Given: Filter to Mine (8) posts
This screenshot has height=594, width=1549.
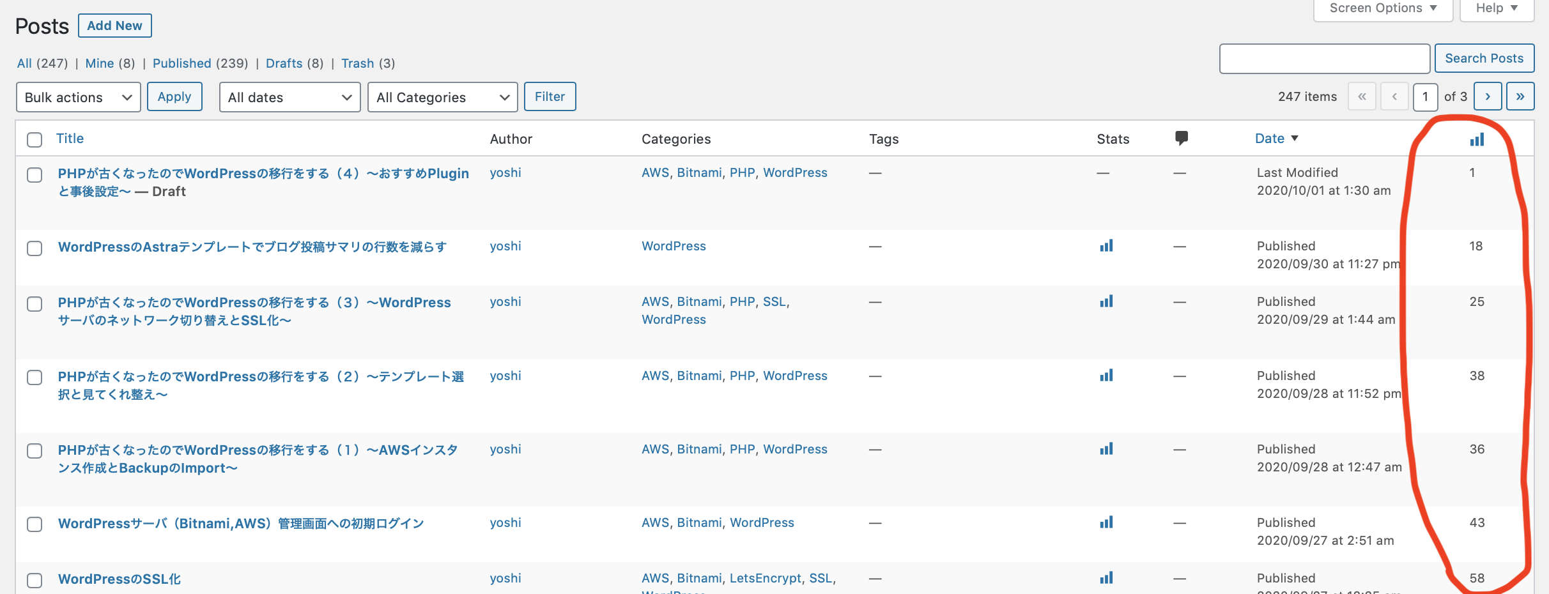Looking at the screenshot, I should [x=110, y=63].
